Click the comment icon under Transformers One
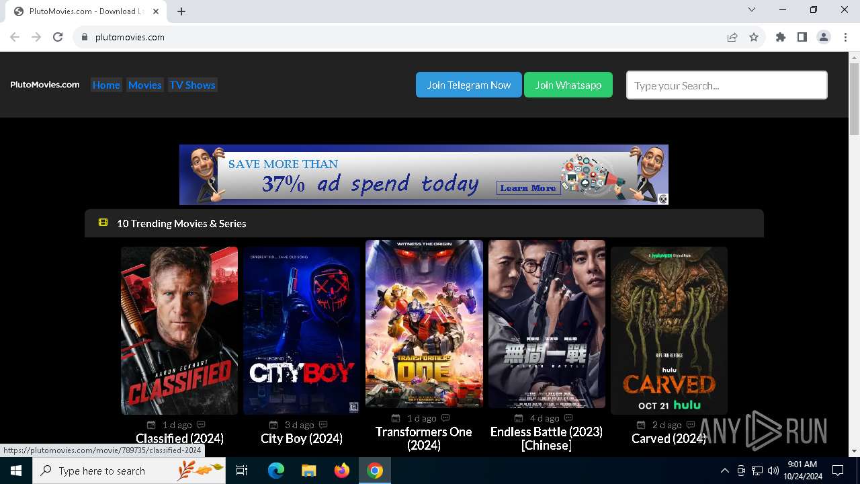Image resolution: width=860 pixels, height=484 pixels. 445,418
